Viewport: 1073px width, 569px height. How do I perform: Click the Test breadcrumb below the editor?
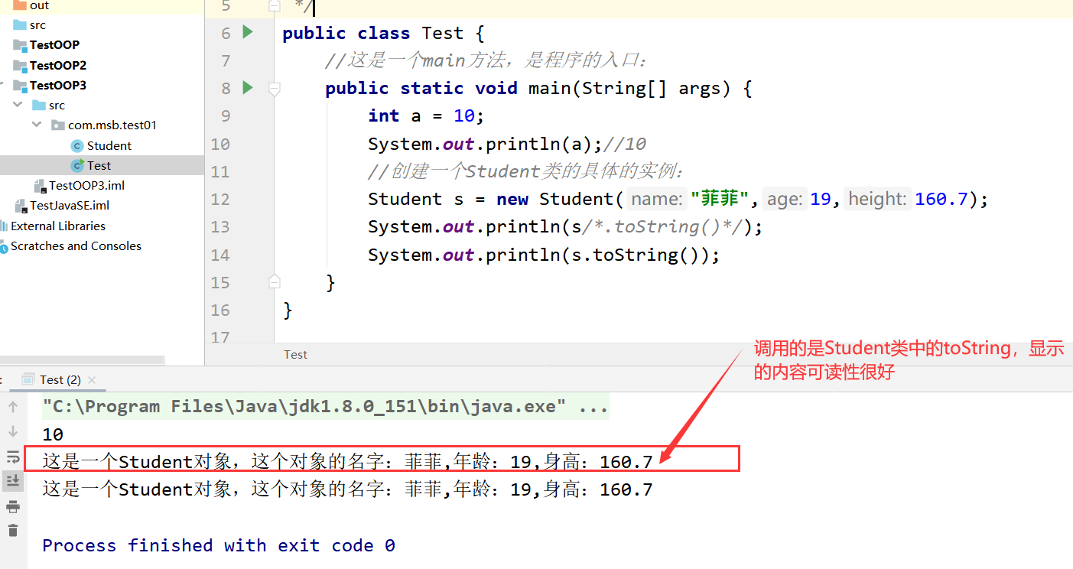point(295,354)
